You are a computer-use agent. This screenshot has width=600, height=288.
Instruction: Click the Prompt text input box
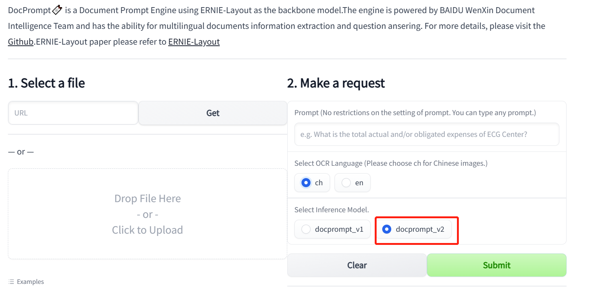426,134
